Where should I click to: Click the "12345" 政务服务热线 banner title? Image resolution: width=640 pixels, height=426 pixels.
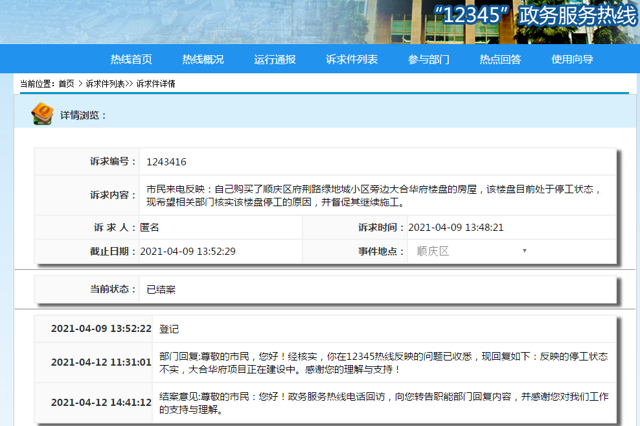tap(535, 16)
